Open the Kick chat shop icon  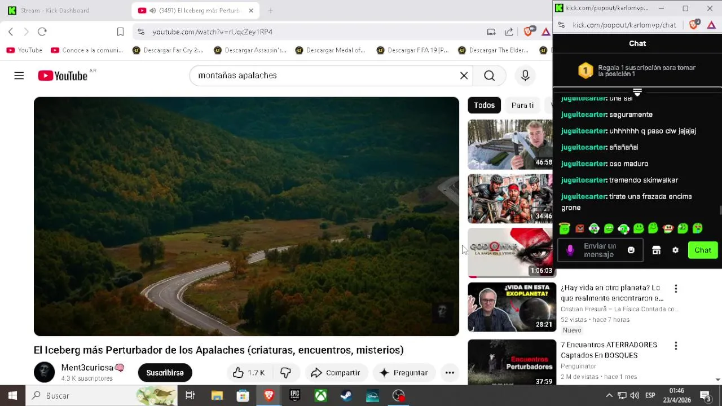656,250
